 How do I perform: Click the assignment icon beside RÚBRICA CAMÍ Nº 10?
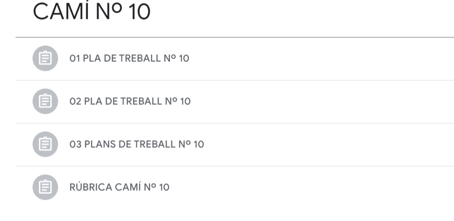(45, 187)
